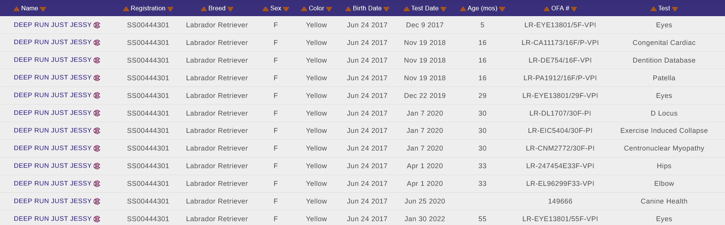Sort Age (mos) ascending arrow icon

click(x=463, y=9)
